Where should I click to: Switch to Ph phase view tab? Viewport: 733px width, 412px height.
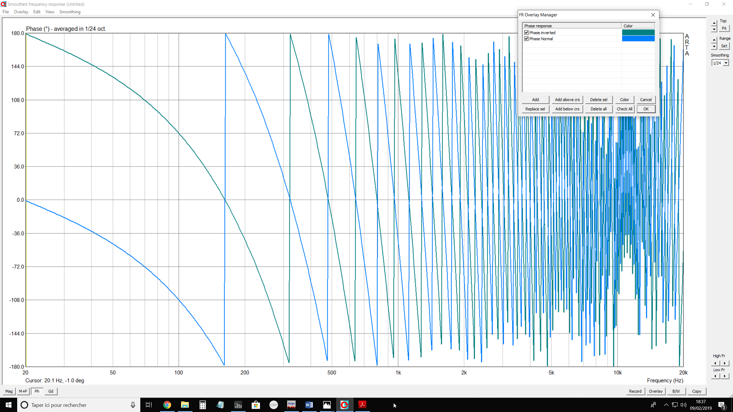click(37, 391)
